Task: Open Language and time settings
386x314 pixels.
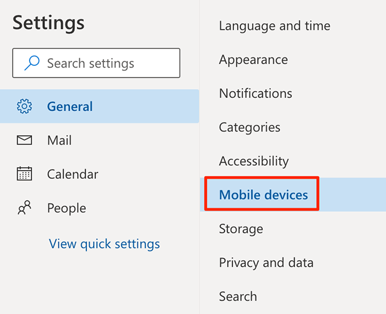Action: pyautogui.click(x=274, y=26)
